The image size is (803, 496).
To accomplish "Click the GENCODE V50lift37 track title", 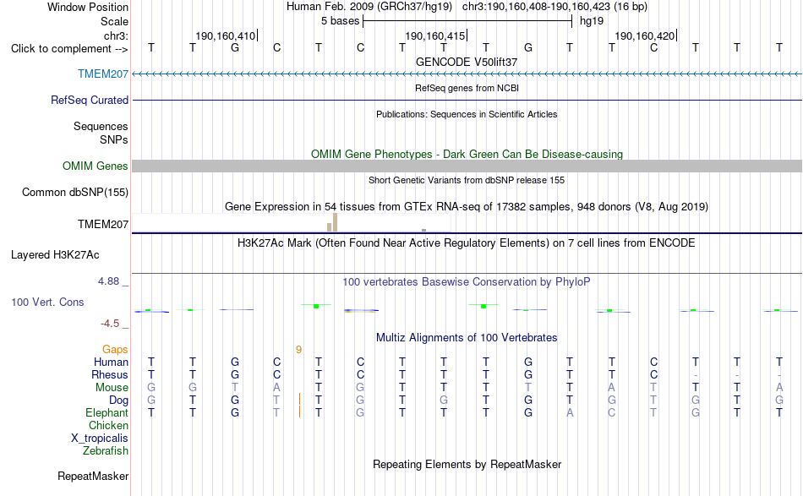I will 467,62.
